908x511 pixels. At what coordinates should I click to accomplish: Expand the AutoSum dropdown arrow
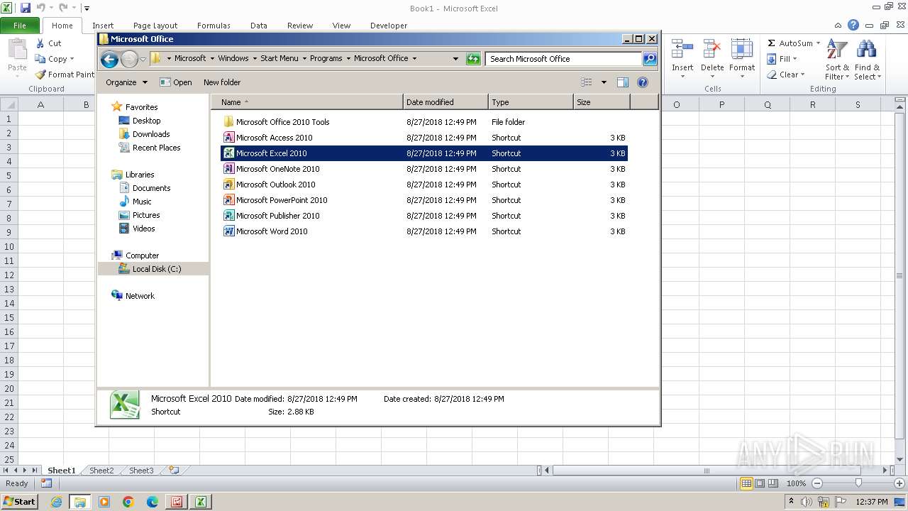click(x=818, y=43)
